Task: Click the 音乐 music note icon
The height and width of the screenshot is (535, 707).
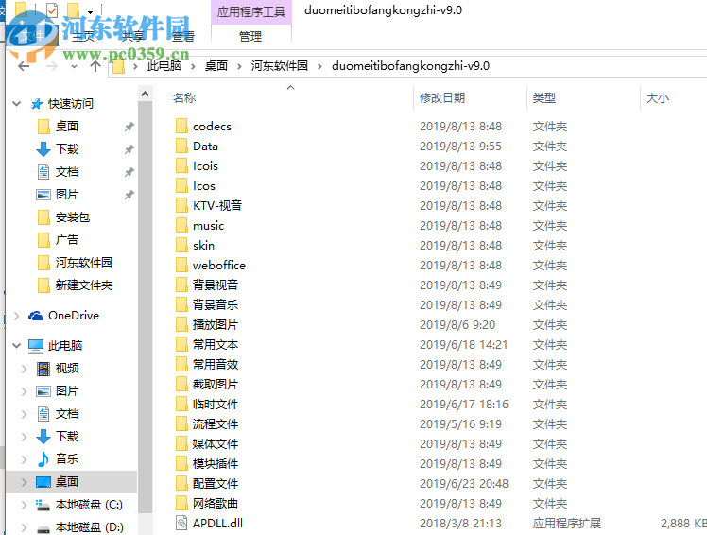Action: coord(43,458)
